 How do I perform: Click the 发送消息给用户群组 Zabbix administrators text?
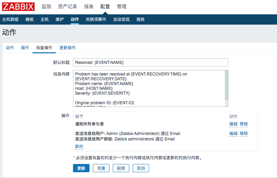pyautogui.click(x=125, y=139)
